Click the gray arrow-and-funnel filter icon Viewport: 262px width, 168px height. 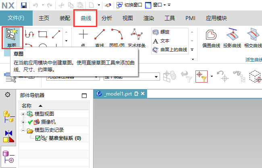click(187, 77)
